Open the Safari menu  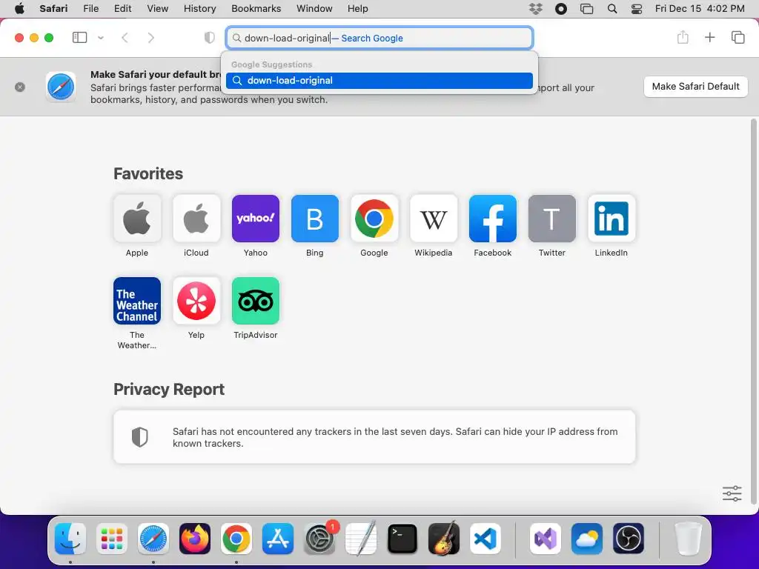click(x=53, y=9)
